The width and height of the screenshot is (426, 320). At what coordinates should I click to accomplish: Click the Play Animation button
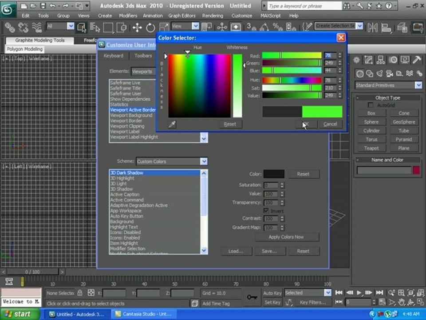[359, 292]
